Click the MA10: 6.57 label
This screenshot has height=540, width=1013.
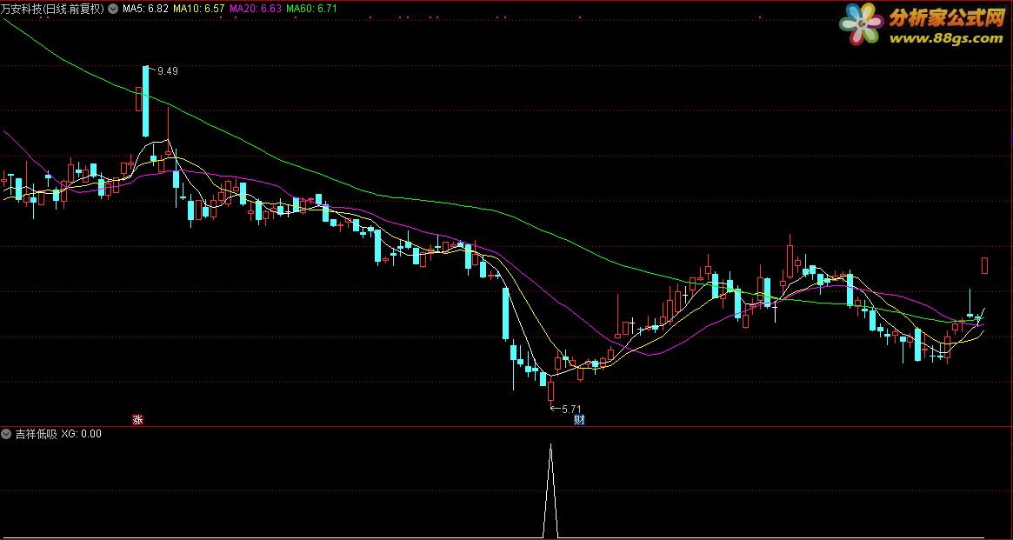[199, 9]
